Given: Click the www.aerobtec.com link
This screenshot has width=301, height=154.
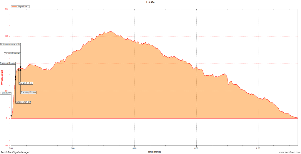Looking at the screenshot, I should point(289,152).
